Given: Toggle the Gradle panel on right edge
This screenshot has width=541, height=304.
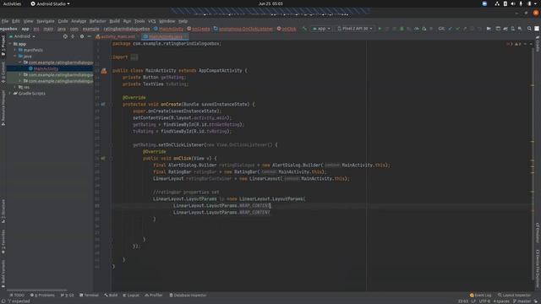Looking at the screenshot, I should pyautogui.click(x=538, y=43).
